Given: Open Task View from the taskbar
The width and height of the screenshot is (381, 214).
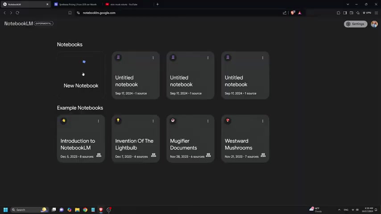Looking at the screenshot, I should 54,210.
